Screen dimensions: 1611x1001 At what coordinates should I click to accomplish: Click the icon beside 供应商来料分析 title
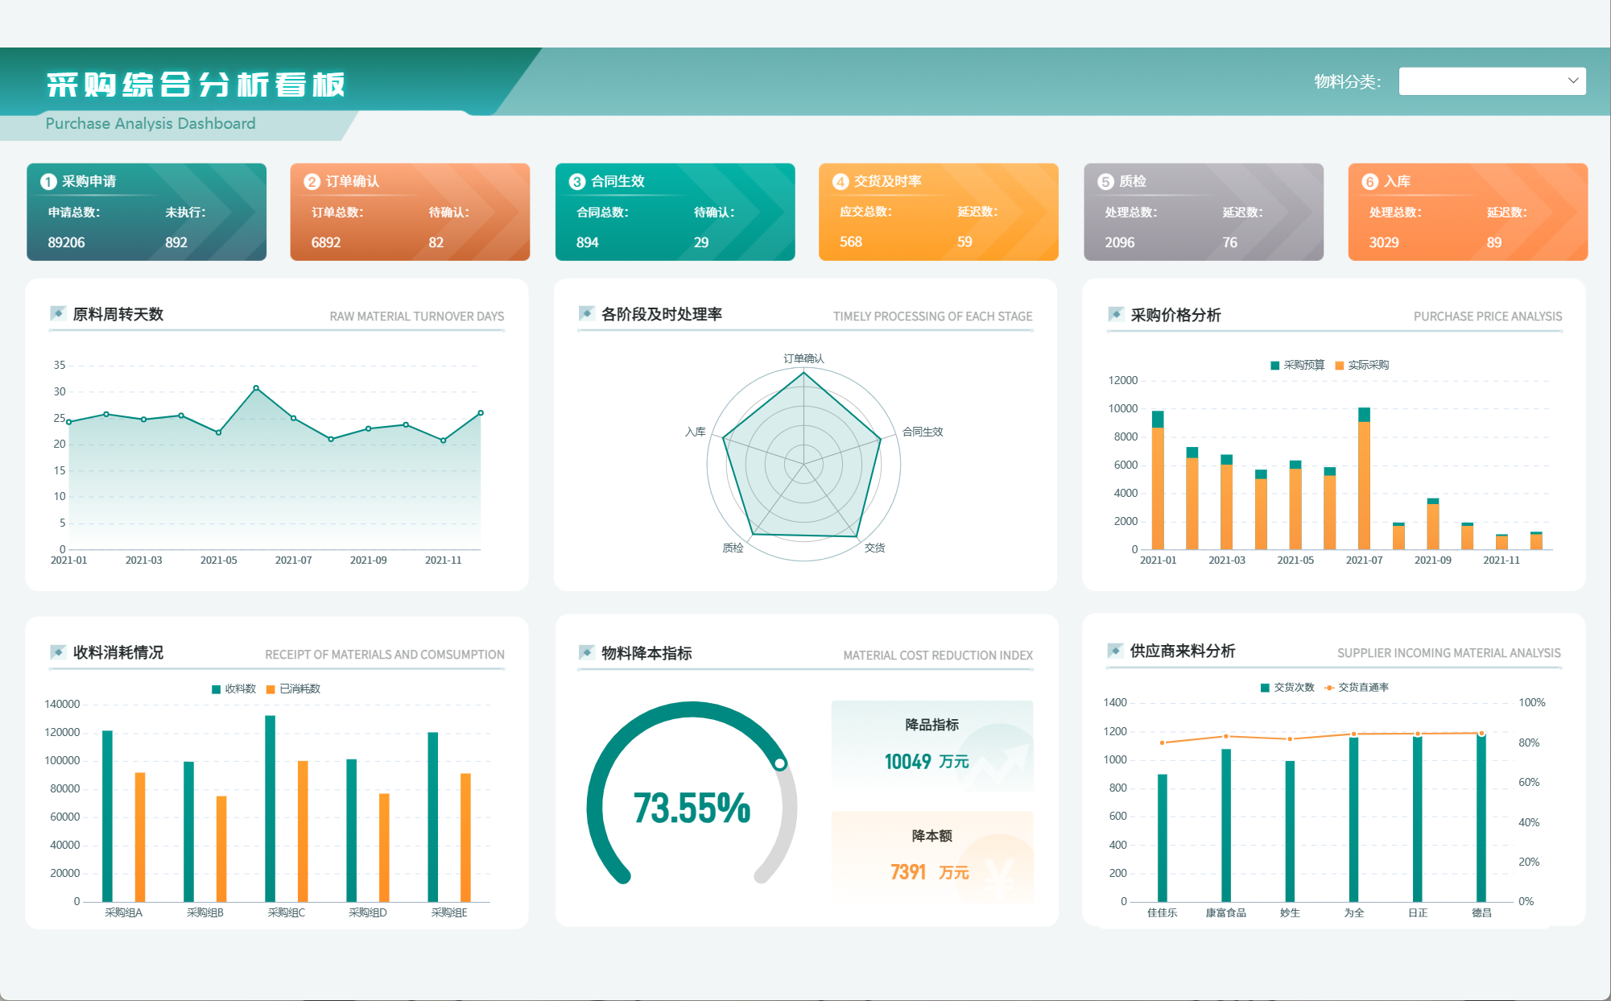(1116, 650)
